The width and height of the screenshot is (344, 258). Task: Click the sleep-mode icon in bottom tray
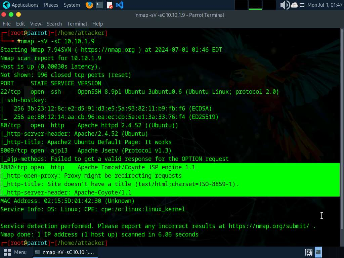point(308,252)
